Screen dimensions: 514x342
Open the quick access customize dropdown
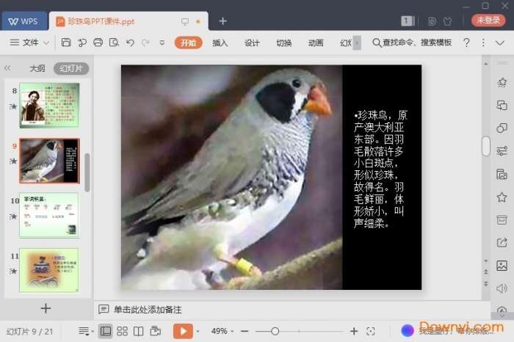click(162, 43)
